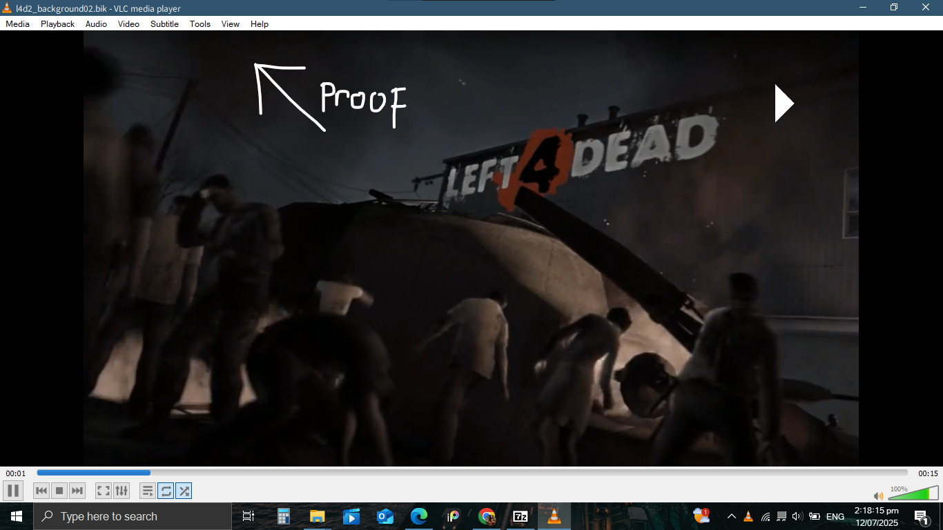Toggle fullscreen video mode
This screenshot has width=943, height=530.
pos(103,490)
